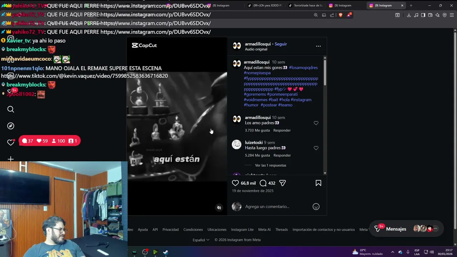Click the Instagram logo icon in sidebar

click(11, 39)
